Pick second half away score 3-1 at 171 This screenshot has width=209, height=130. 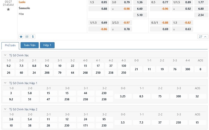pos(86,126)
